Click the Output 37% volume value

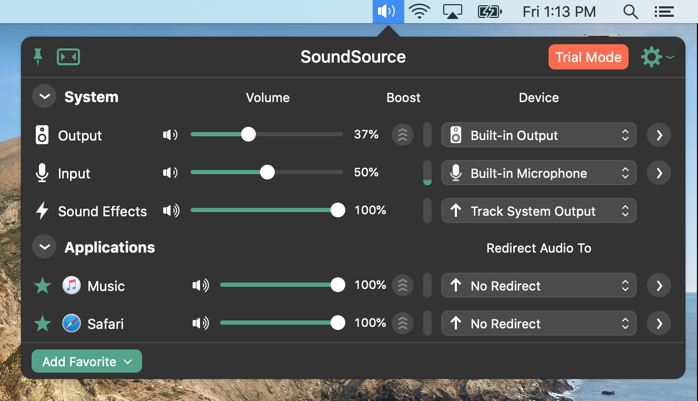tap(366, 135)
